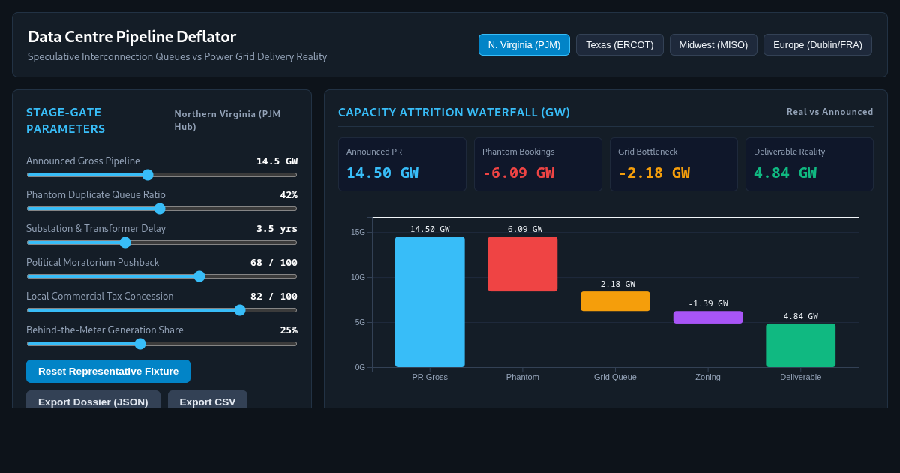This screenshot has height=473, width=900.
Task: Click the Announced PR summary card
Action: (402, 164)
